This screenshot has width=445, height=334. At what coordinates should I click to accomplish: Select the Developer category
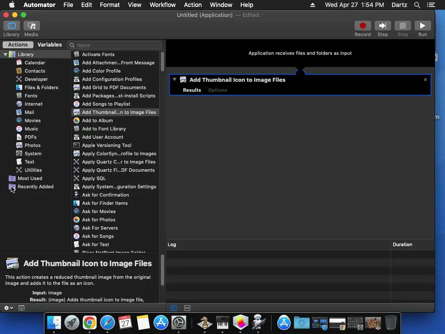(x=36, y=79)
